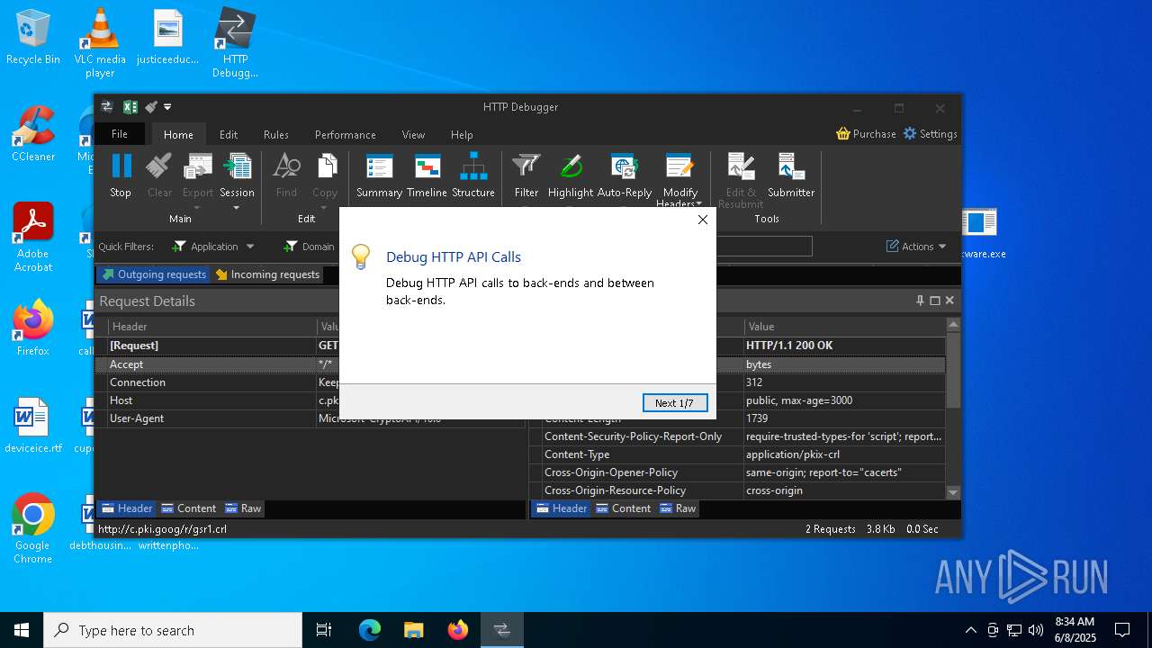Select the Accept header row
Screen dimensions: 1152x648
pyautogui.click(x=310, y=364)
